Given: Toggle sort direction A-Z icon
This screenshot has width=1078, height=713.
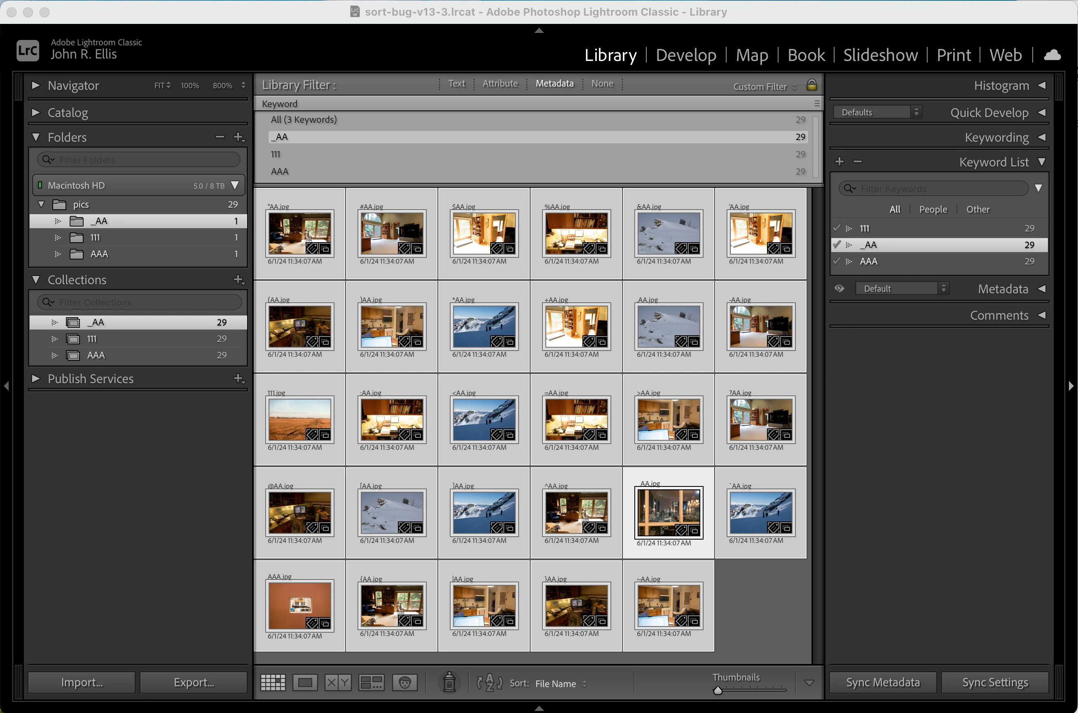Looking at the screenshot, I should (489, 683).
